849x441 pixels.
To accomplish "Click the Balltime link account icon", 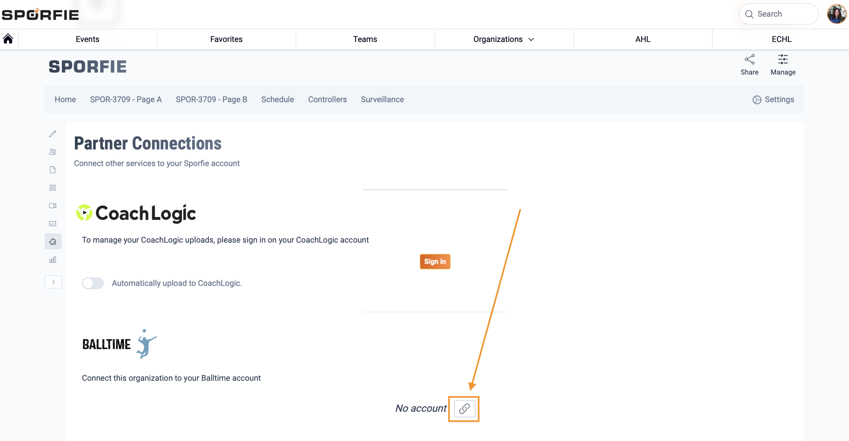I will pyautogui.click(x=464, y=409).
